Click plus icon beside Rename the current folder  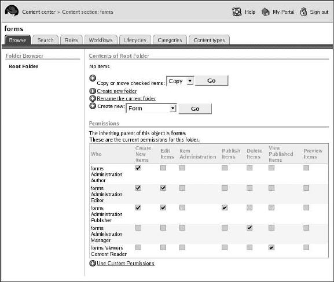coord(93,98)
